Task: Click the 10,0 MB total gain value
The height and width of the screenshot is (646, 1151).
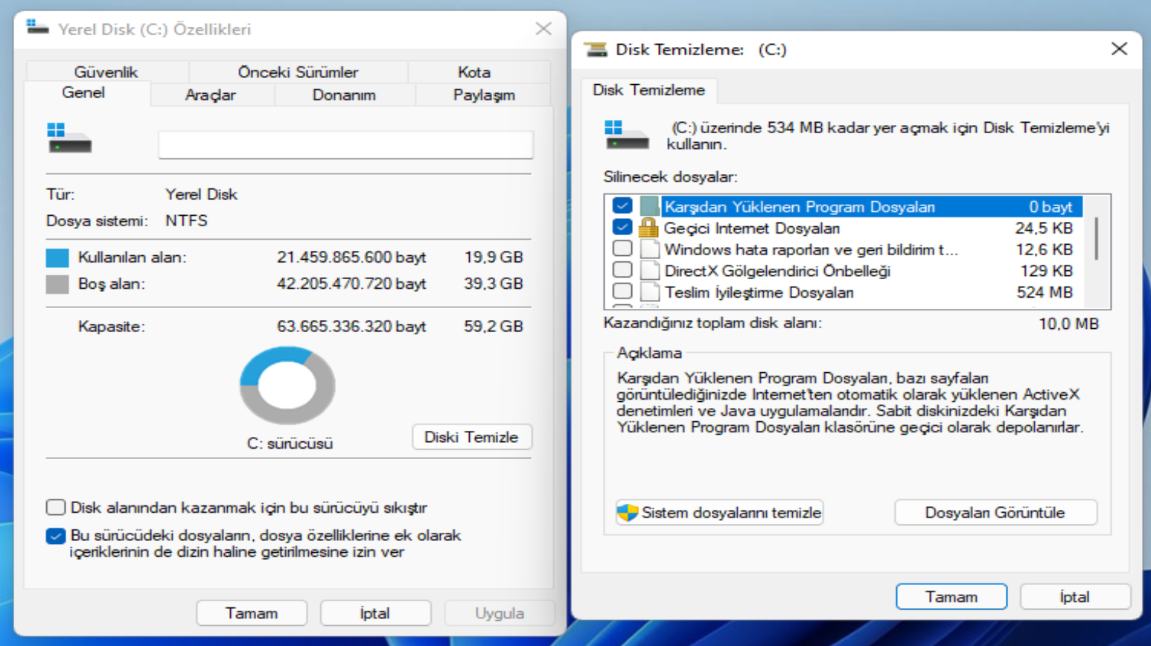Action: (1068, 323)
